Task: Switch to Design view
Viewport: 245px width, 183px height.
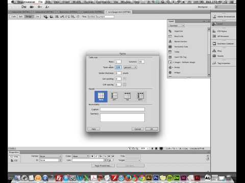Action: 29,17
